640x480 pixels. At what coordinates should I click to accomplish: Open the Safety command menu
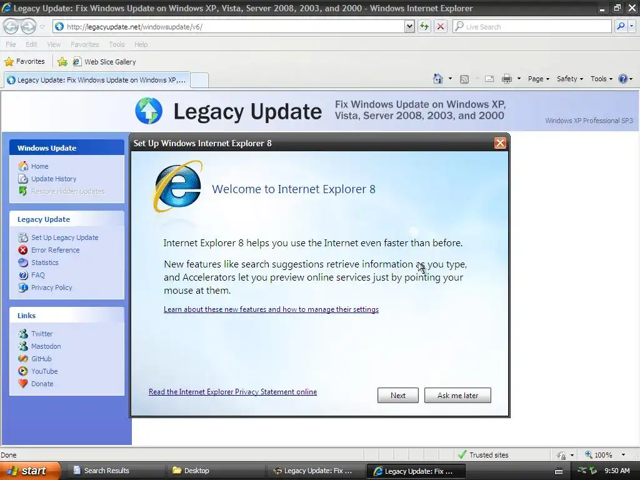pos(570,79)
